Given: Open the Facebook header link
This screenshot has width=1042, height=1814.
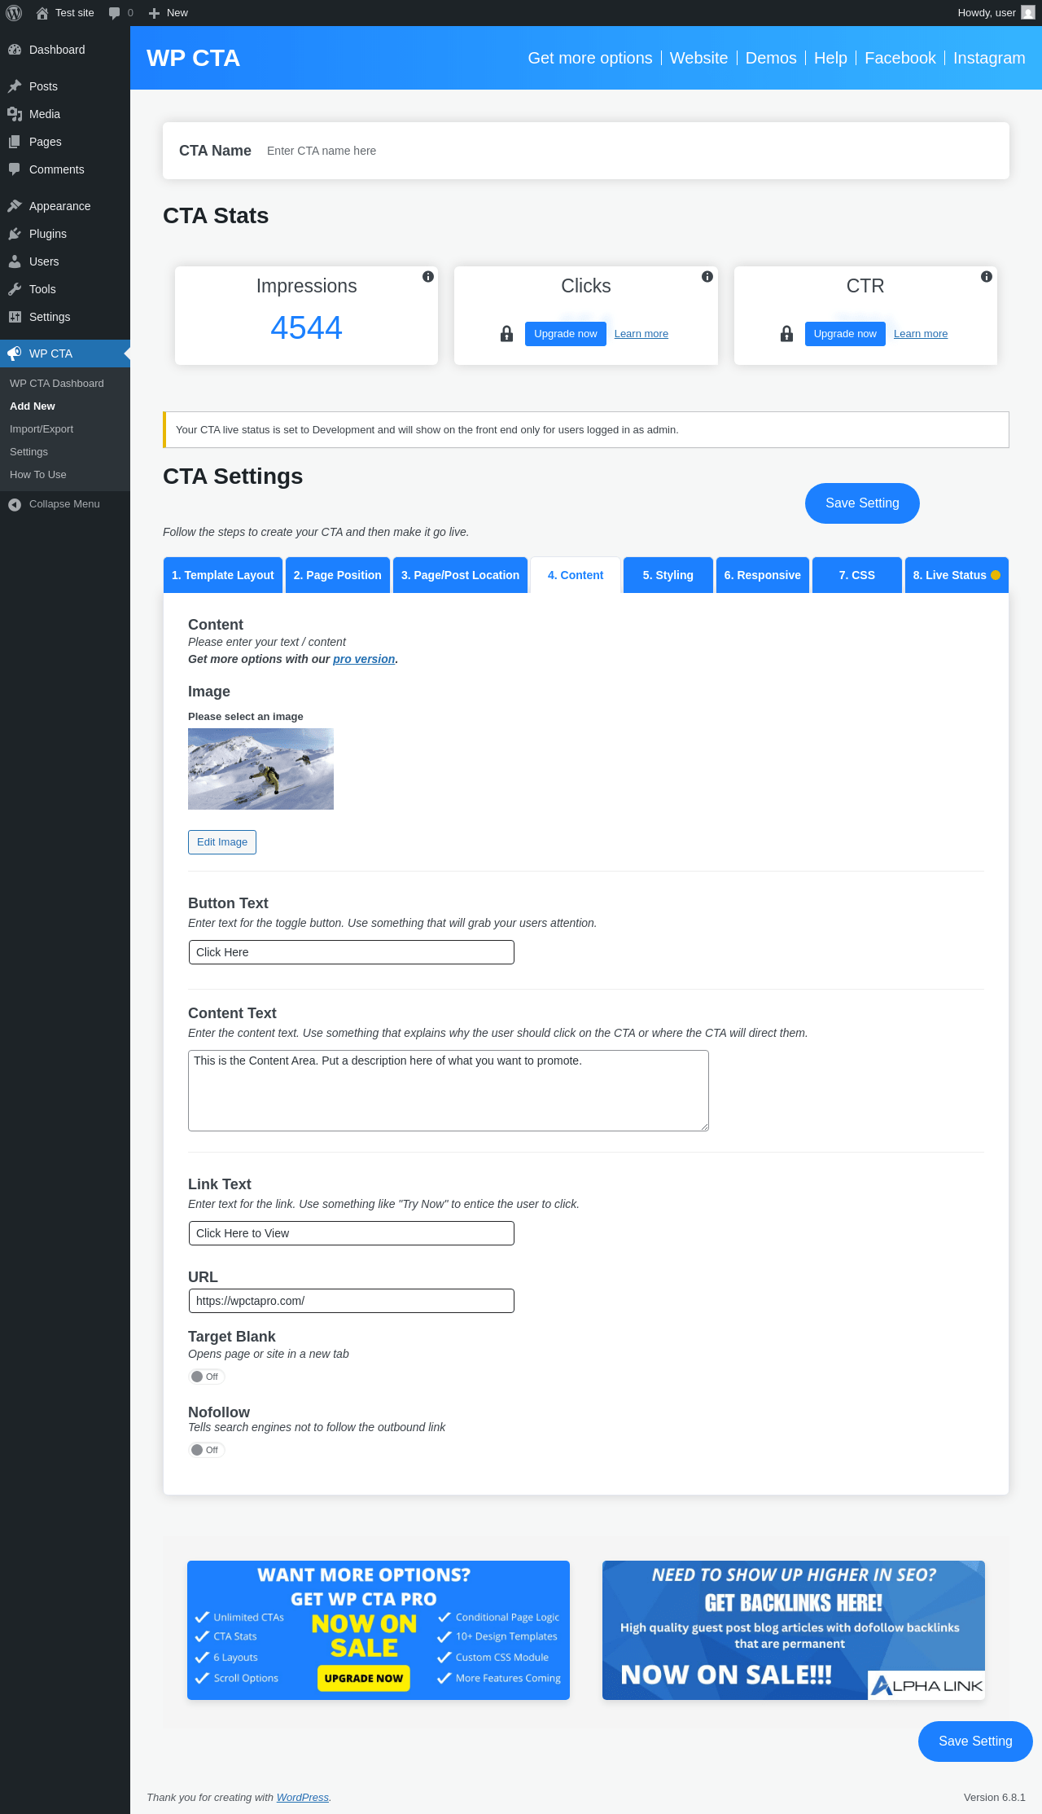Looking at the screenshot, I should pos(900,58).
